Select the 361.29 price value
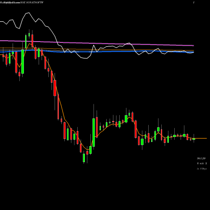The height and width of the screenshot is (210, 210). tap(201, 158)
